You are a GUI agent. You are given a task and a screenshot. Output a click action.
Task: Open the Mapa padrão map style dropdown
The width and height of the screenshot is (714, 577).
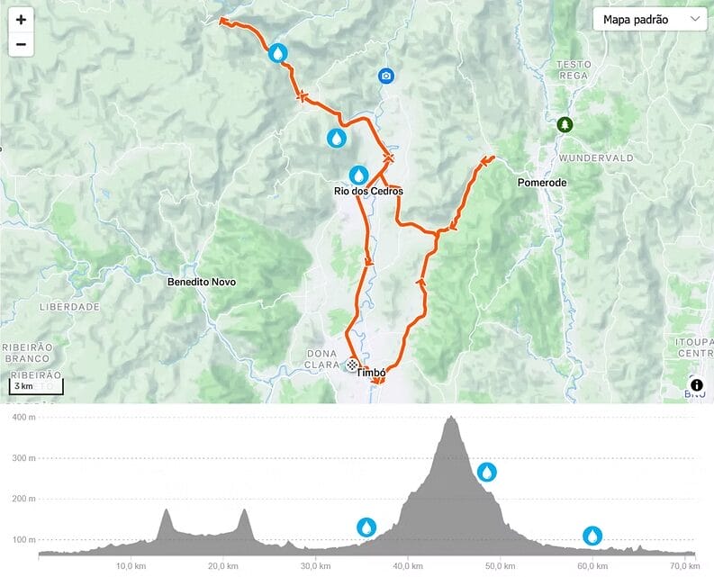click(x=650, y=20)
